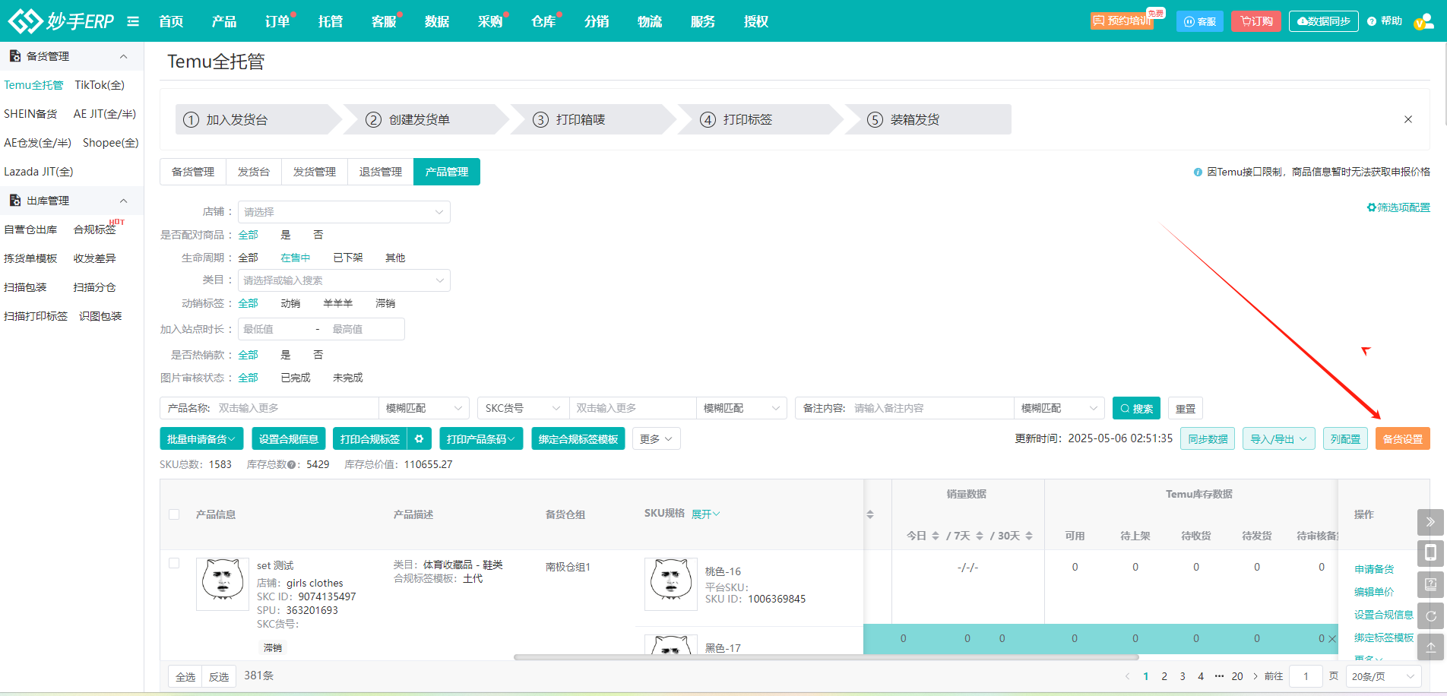The height and width of the screenshot is (696, 1447).
Task: Select 已下架 in 生命周期 filter
Action: coord(348,258)
